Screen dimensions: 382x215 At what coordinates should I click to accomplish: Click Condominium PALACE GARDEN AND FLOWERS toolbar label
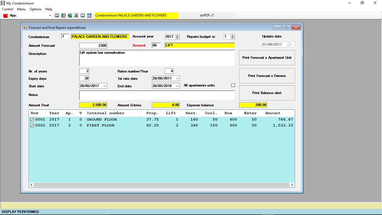pyautogui.click(x=136, y=15)
